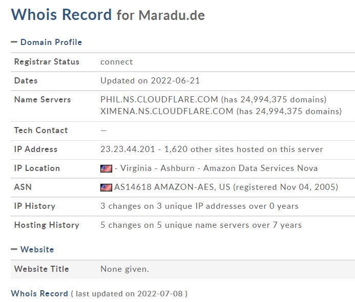Click the Tech Contact dash value
This screenshot has width=355, height=302.
[x=103, y=131]
